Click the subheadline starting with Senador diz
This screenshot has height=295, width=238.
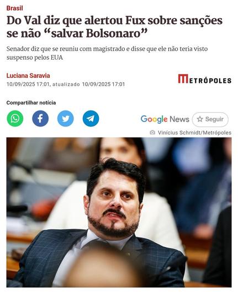pos(107,53)
